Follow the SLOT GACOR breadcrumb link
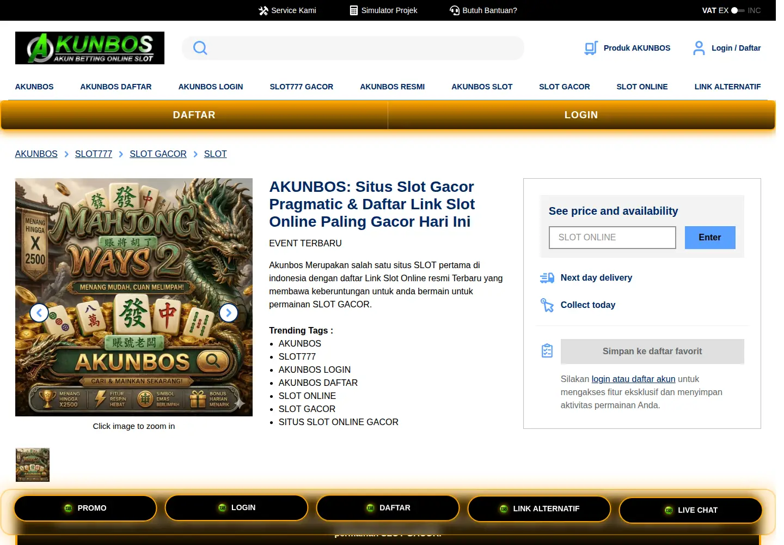Screen dimensions: 784x545 [x=158, y=154]
